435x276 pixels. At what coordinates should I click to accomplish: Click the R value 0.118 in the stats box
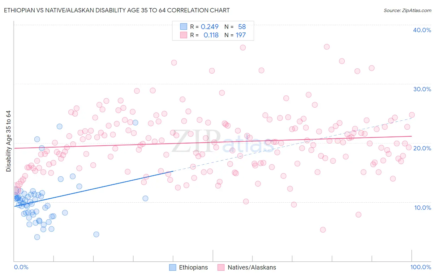[x=211, y=35]
